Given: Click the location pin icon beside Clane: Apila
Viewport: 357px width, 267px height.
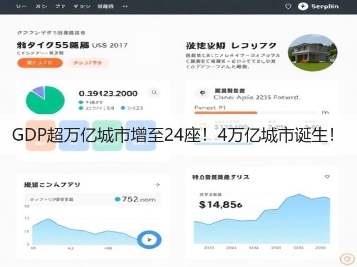Looking at the screenshot, I should click(x=202, y=93).
